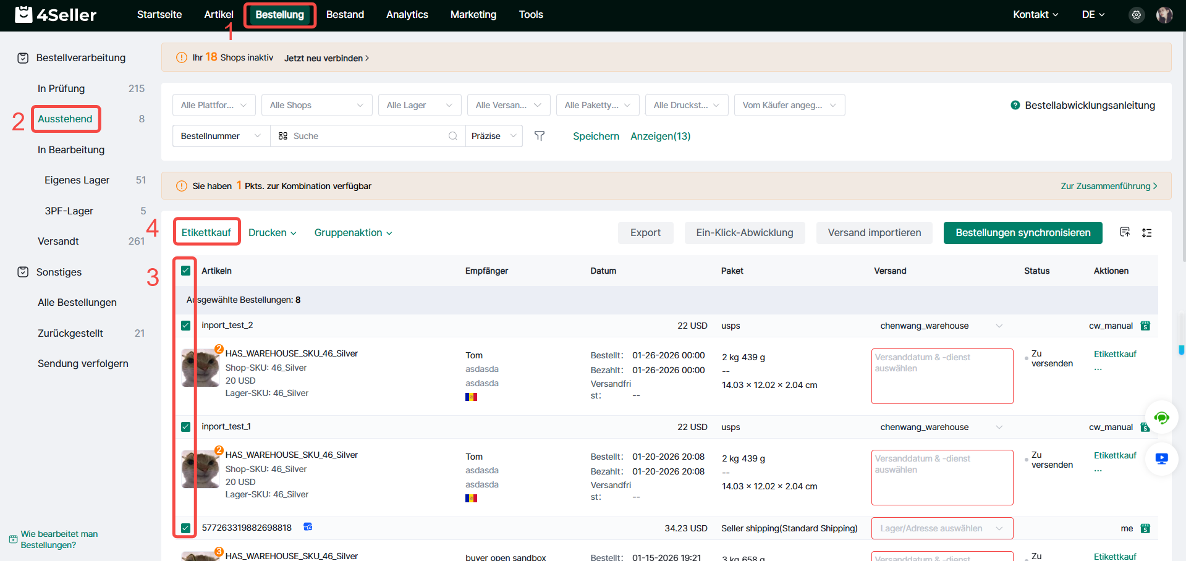Open the green chat support icon
1186x561 pixels.
click(1161, 418)
